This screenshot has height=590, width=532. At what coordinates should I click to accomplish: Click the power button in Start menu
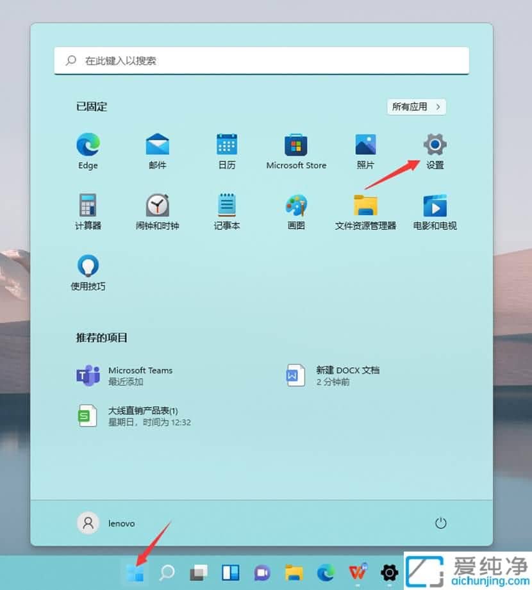[440, 523]
